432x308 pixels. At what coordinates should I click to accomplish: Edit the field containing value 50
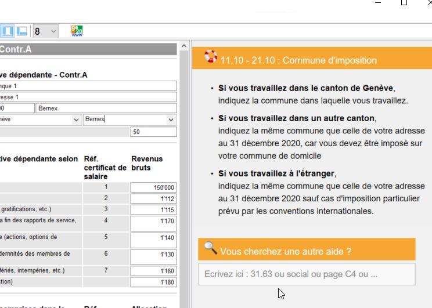tap(153, 132)
